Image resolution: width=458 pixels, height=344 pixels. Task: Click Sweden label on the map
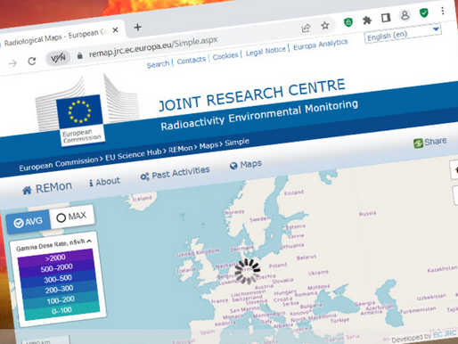[x=260, y=219]
